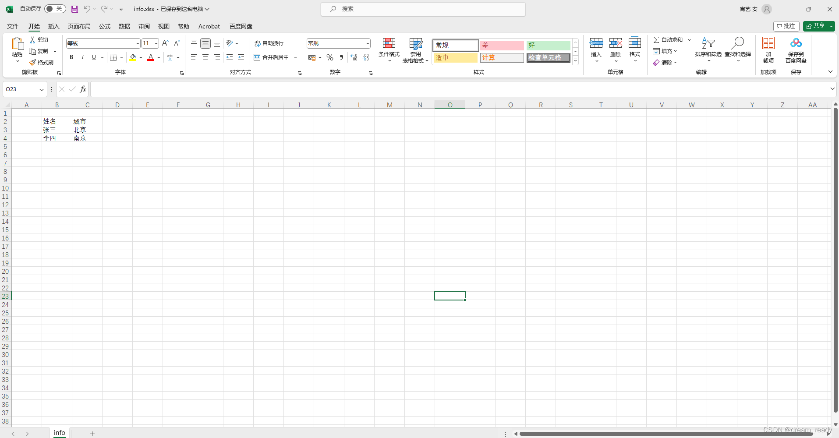Apply italic formatting
This screenshot has width=839, height=438.
coord(82,57)
